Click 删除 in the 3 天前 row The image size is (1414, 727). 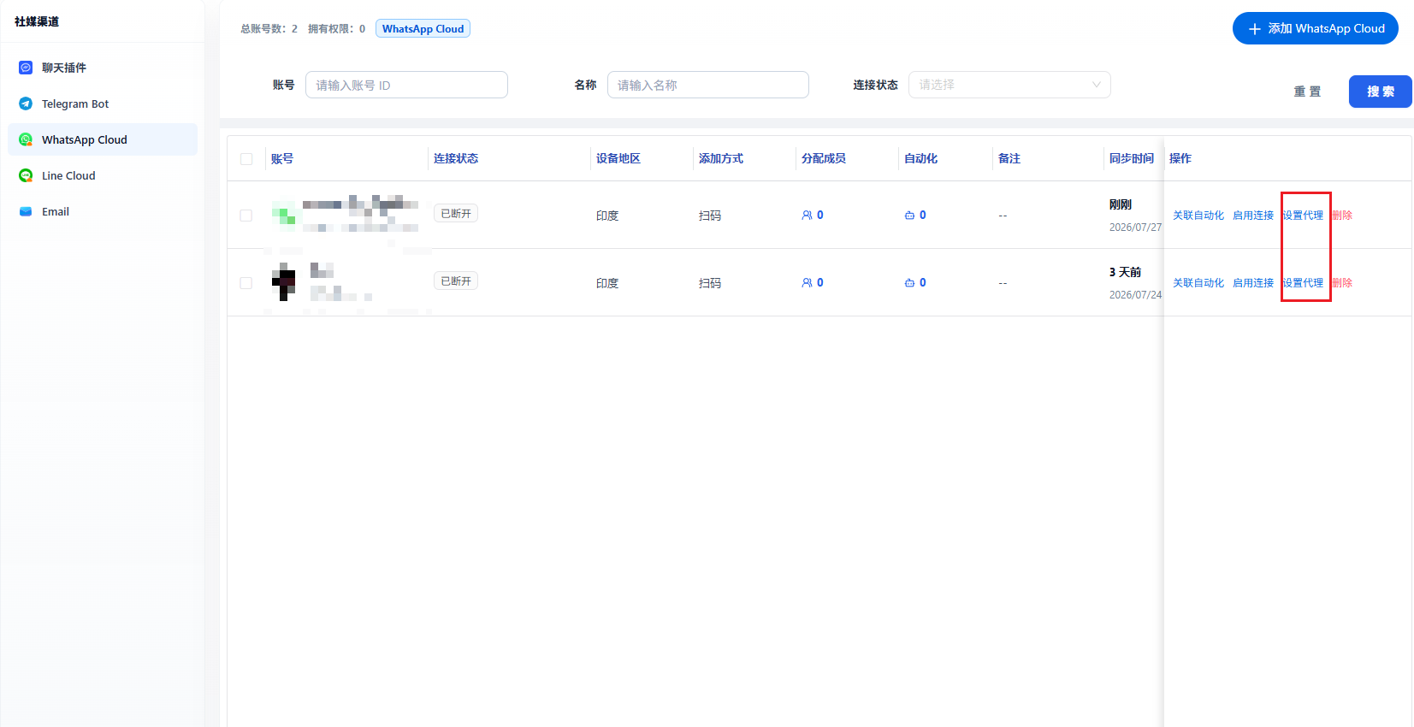[1342, 283]
